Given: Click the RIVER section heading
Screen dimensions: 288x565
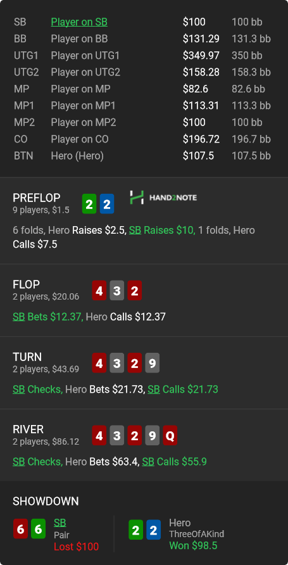Looking at the screenshot, I should [28, 429].
